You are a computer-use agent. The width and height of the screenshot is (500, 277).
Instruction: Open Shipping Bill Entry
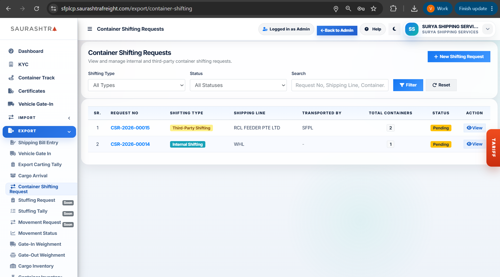point(38,143)
